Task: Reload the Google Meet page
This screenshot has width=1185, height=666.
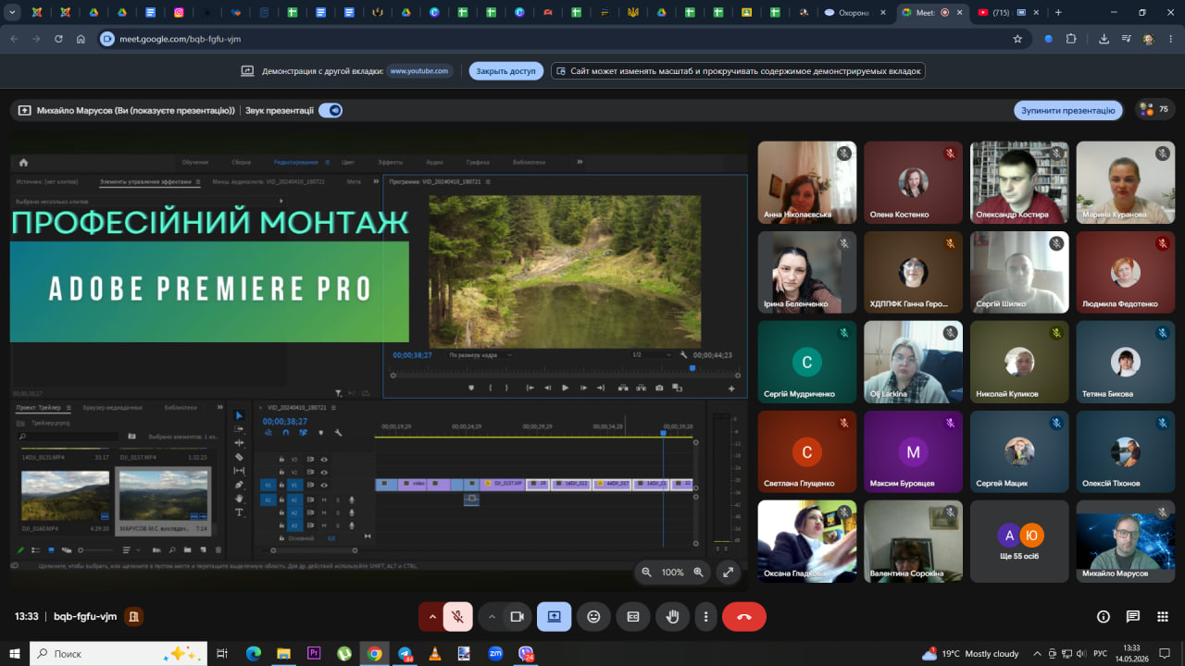Action: point(59,39)
